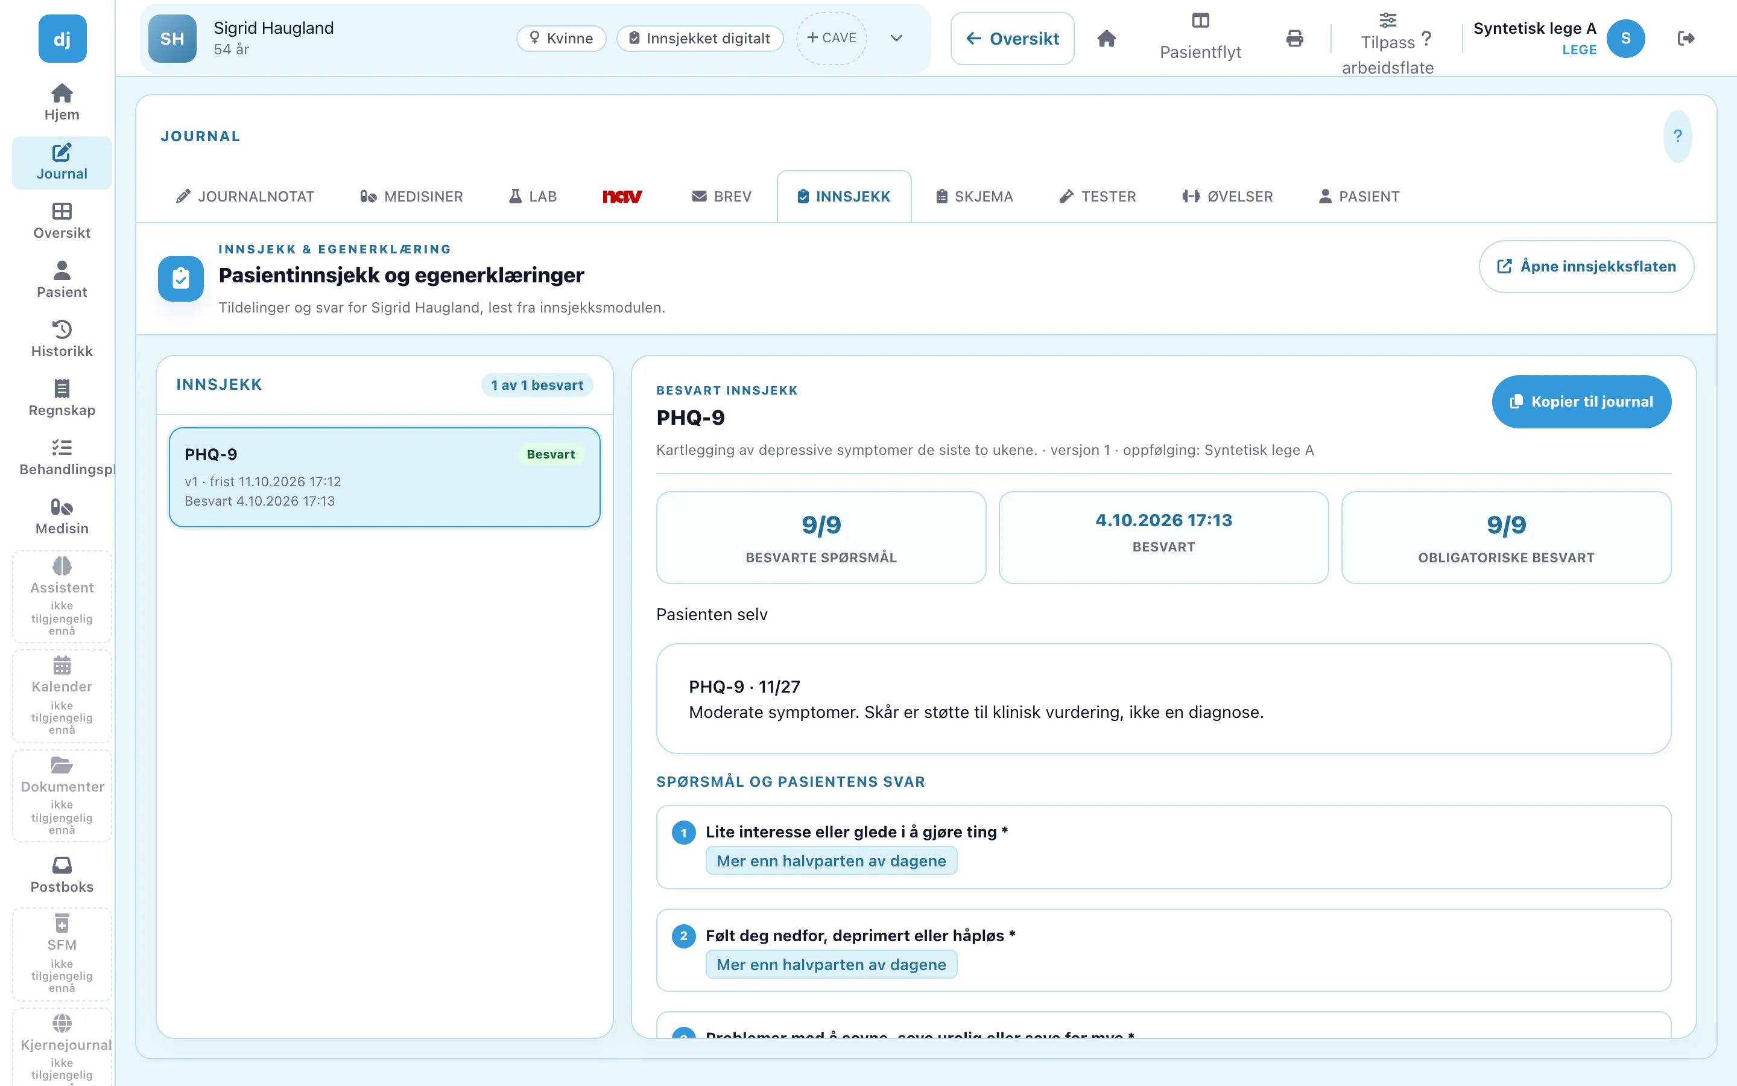Click the home icon in top bar
Screen dimensions: 1737x1086
1106,39
